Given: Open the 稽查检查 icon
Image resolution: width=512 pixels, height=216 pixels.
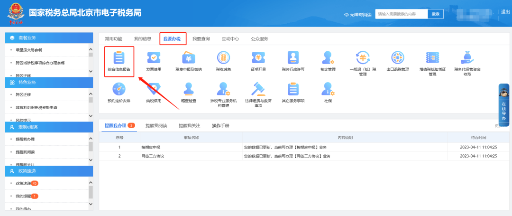Looking at the screenshot, I should (188, 89).
